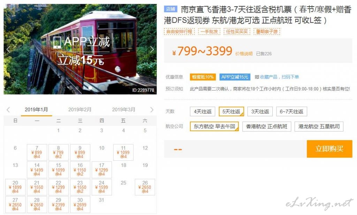
Task: Show next image with right carousel arrow
Action: (x=152, y=49)
